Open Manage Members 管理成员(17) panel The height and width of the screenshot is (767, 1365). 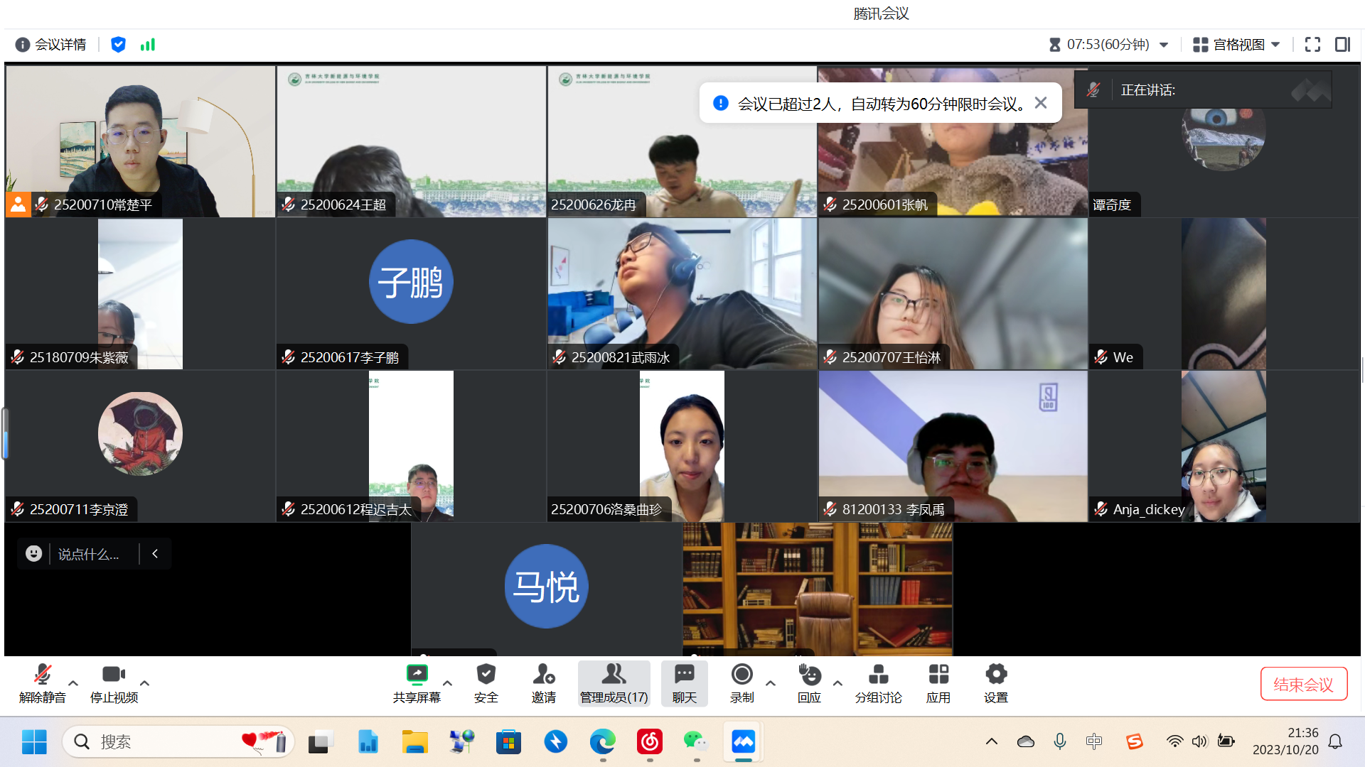pos(614,683)
